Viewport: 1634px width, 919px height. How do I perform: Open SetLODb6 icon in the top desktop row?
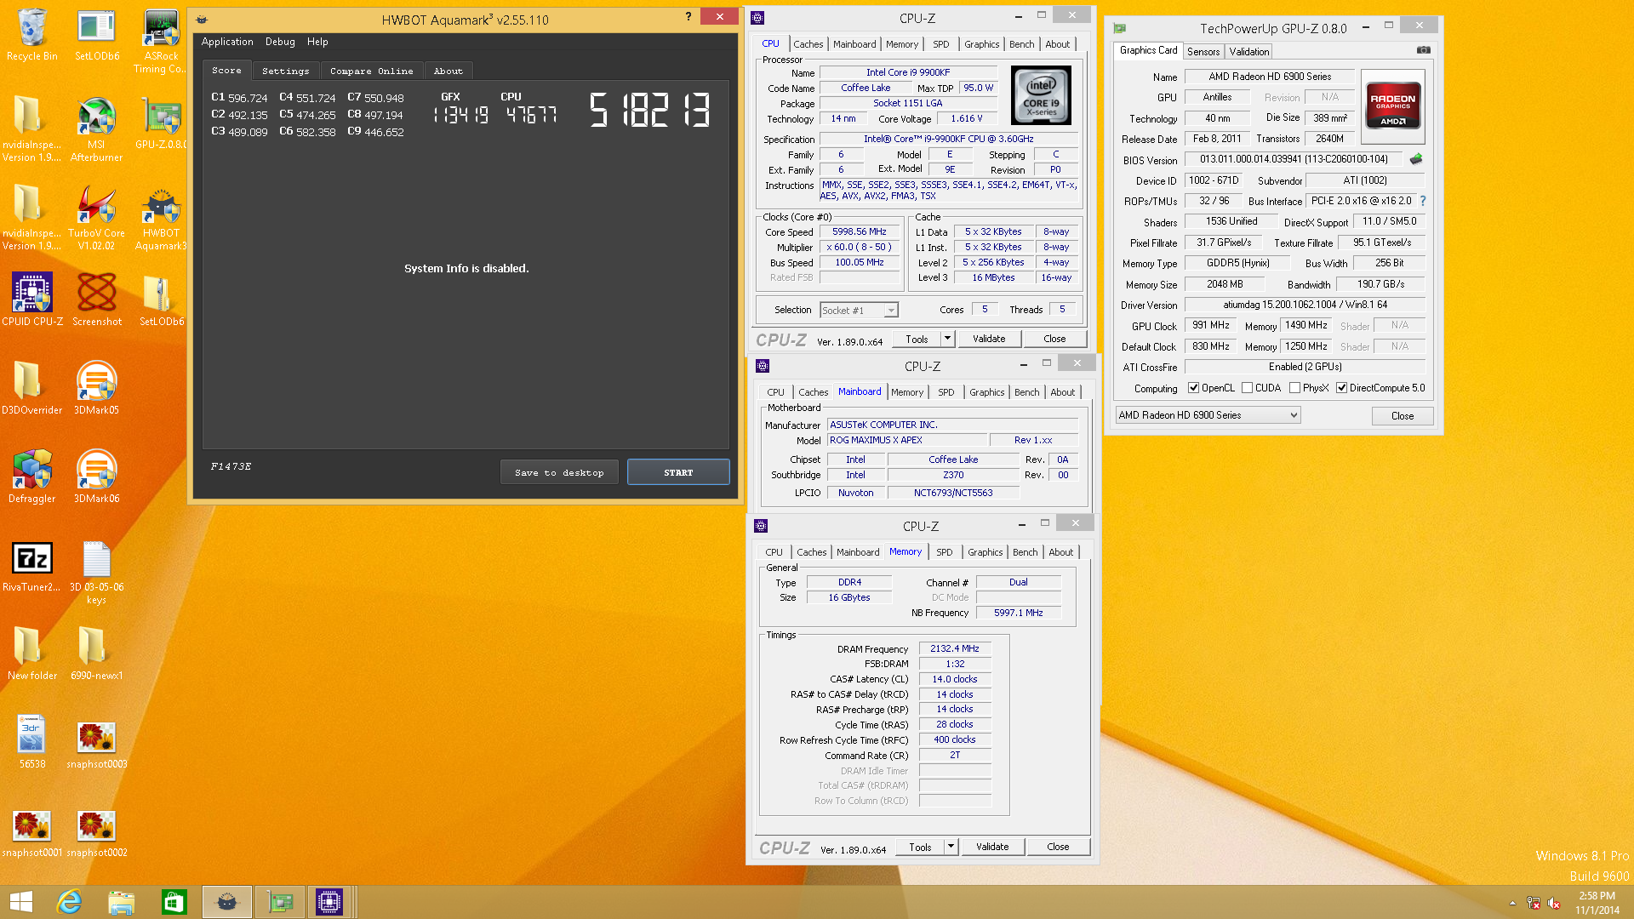pyautogui.click(x=96, y=35)
